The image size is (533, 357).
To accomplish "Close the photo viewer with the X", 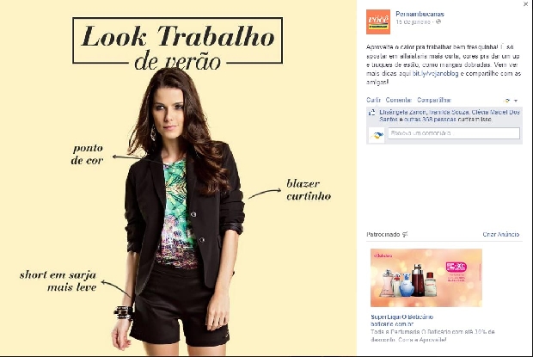I will click(526, 4).
